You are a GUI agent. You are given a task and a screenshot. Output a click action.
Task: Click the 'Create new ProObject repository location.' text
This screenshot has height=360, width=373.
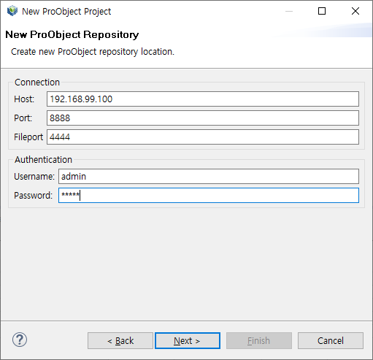(93, 52)
